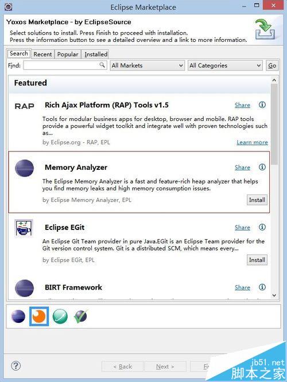Select the Eclipse Marketplace catalog icon

coord(18,317)
